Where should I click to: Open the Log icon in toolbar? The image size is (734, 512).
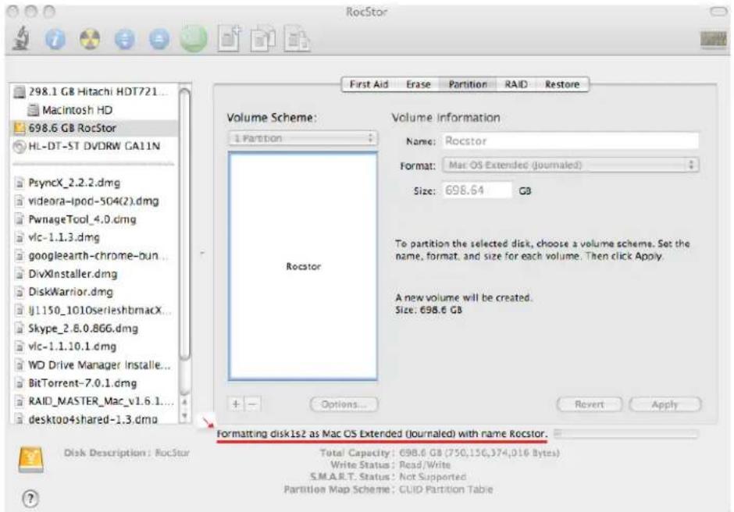pos(714,39)
